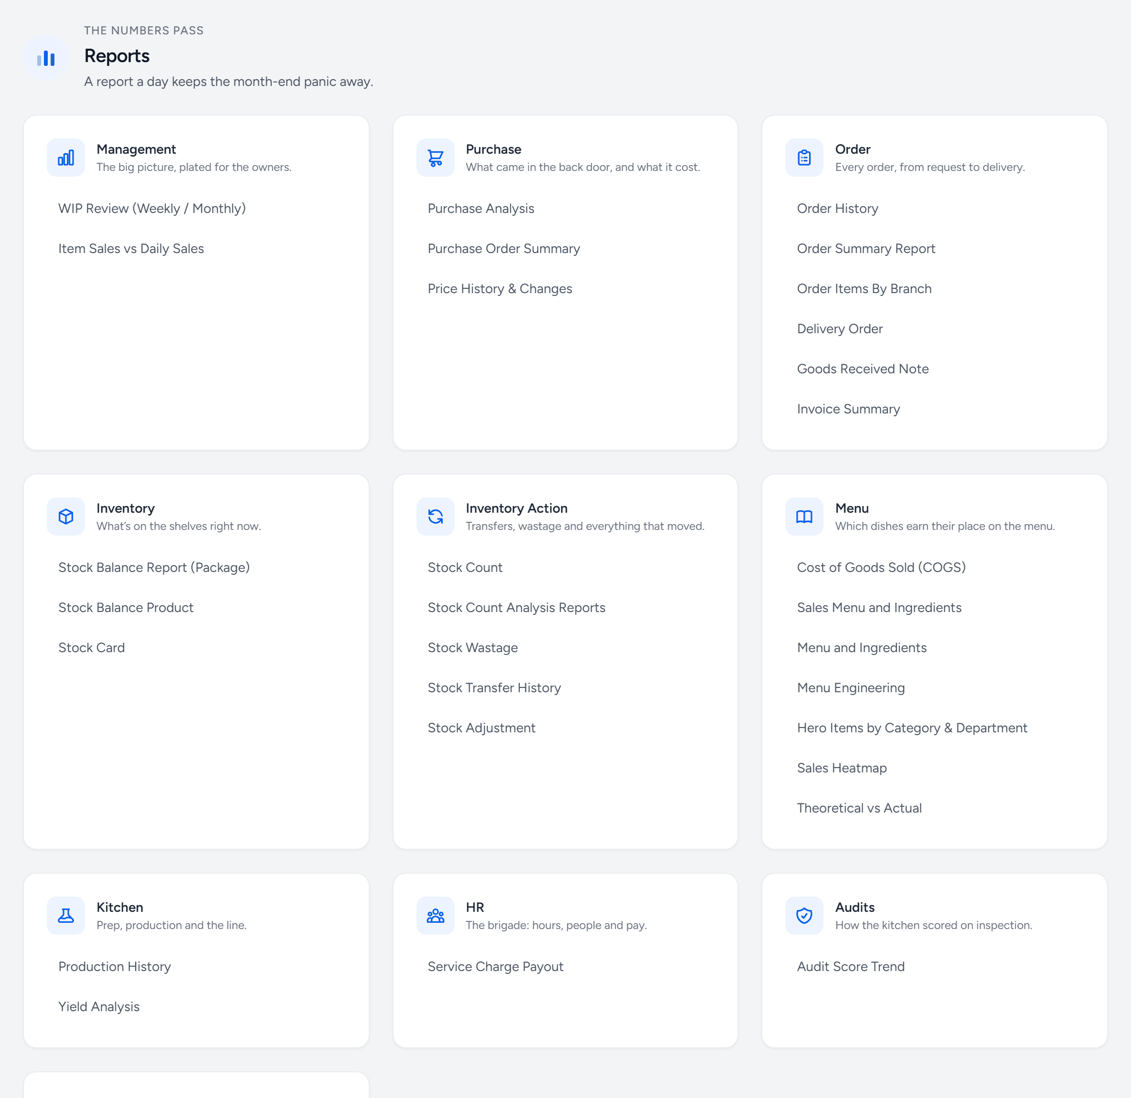Open the Purchase Analysis report
This screenshot has width=1131, height=1098.
(x=480, y=208)
